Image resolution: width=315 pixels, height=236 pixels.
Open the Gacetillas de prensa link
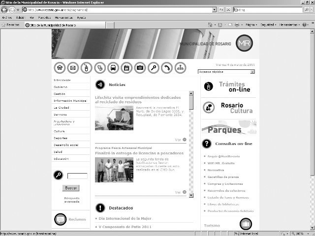(223, 177)
